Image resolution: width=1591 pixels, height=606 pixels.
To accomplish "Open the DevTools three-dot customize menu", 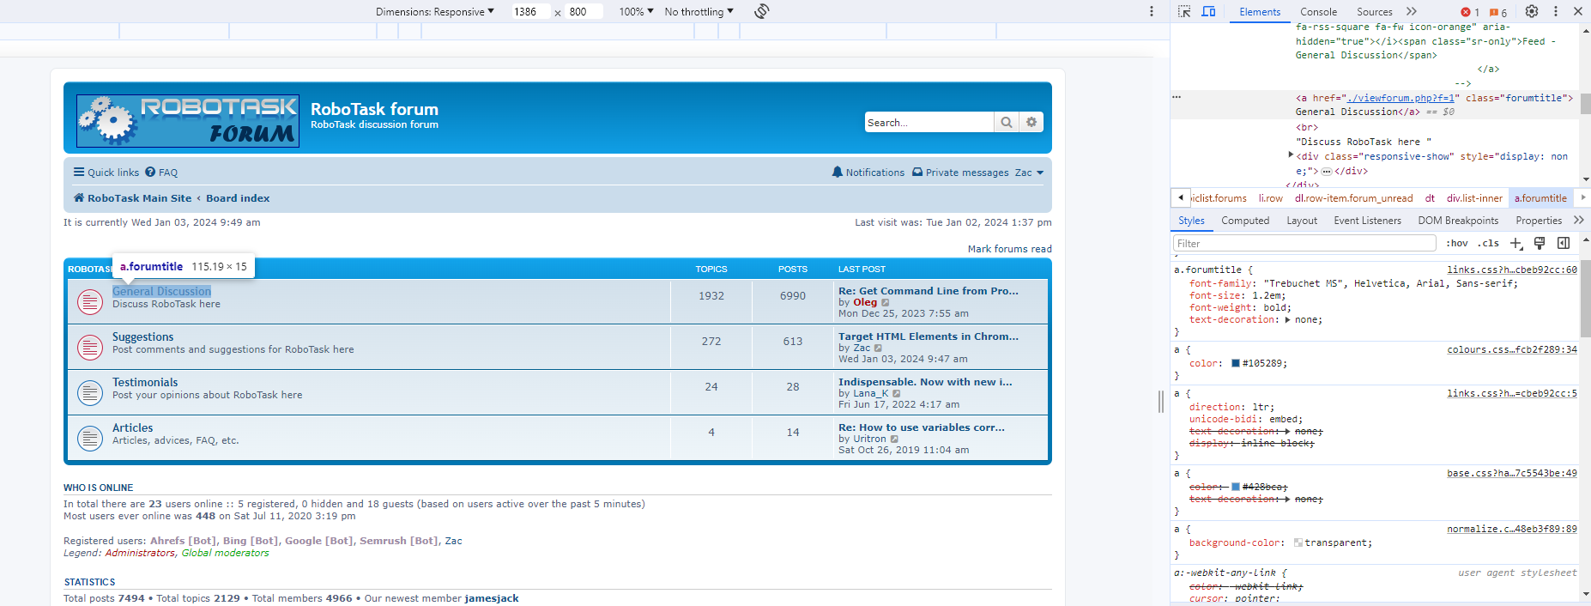I will coord(1556,11).
